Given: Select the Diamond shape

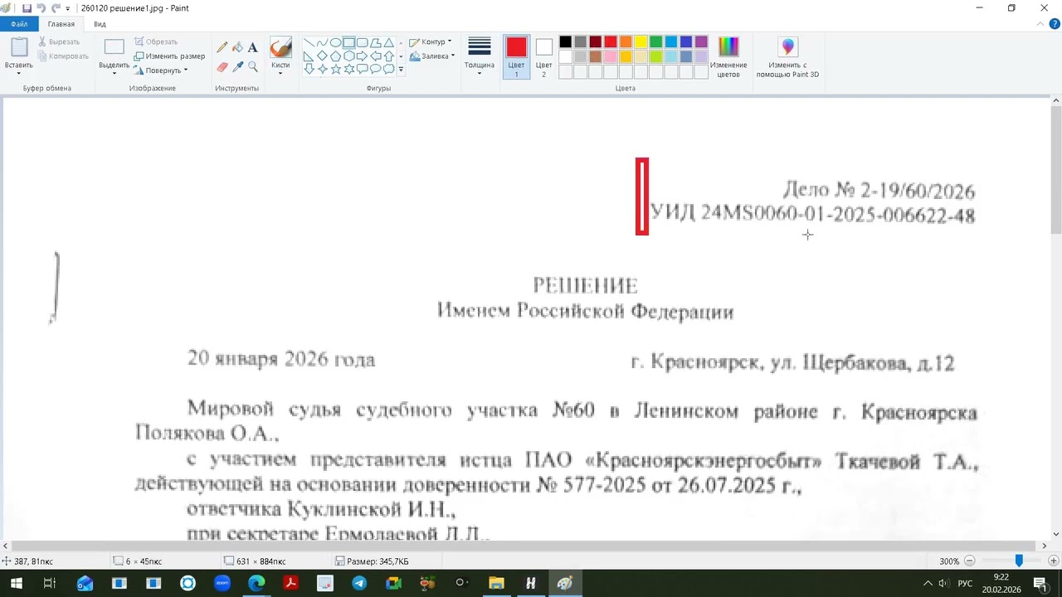Looking at the screenshot, I should tap(322, 56).
